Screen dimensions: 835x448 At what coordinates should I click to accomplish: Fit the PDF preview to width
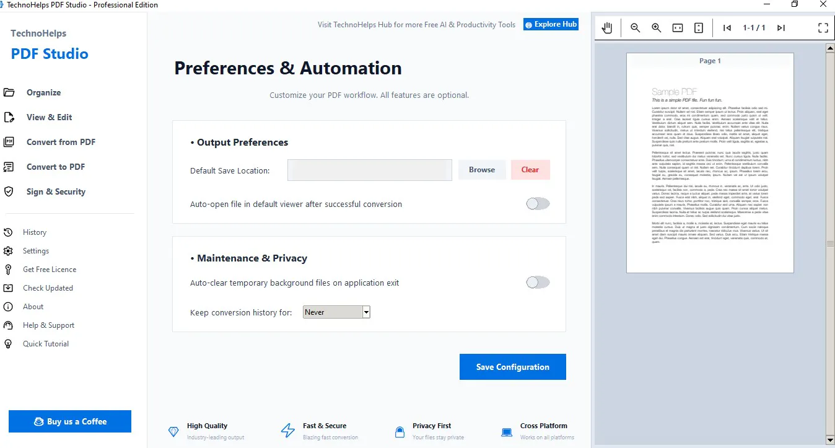678,28
